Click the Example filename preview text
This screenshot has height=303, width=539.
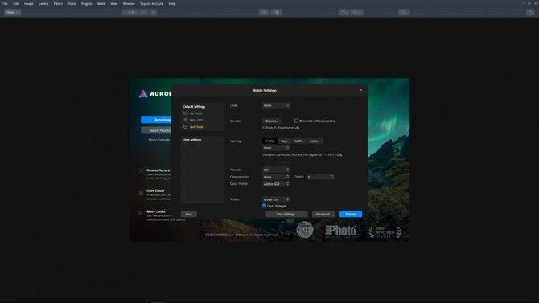click(302, 154)
